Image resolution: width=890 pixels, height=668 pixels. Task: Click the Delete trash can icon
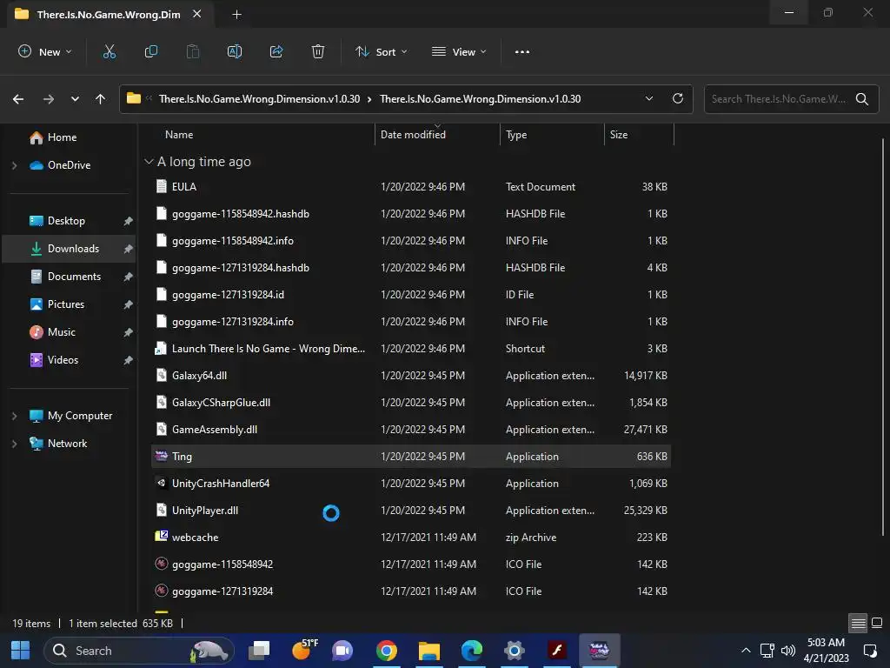[318, 51]
